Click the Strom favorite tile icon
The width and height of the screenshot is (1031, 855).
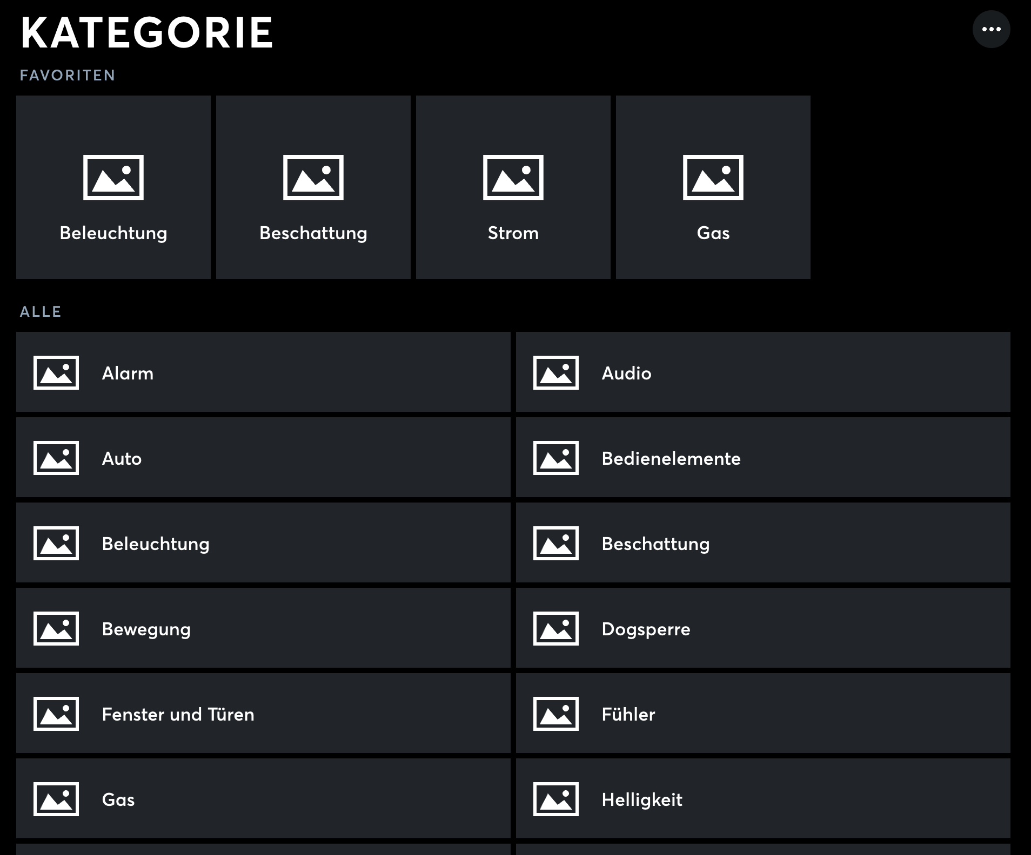coord(513,178)
